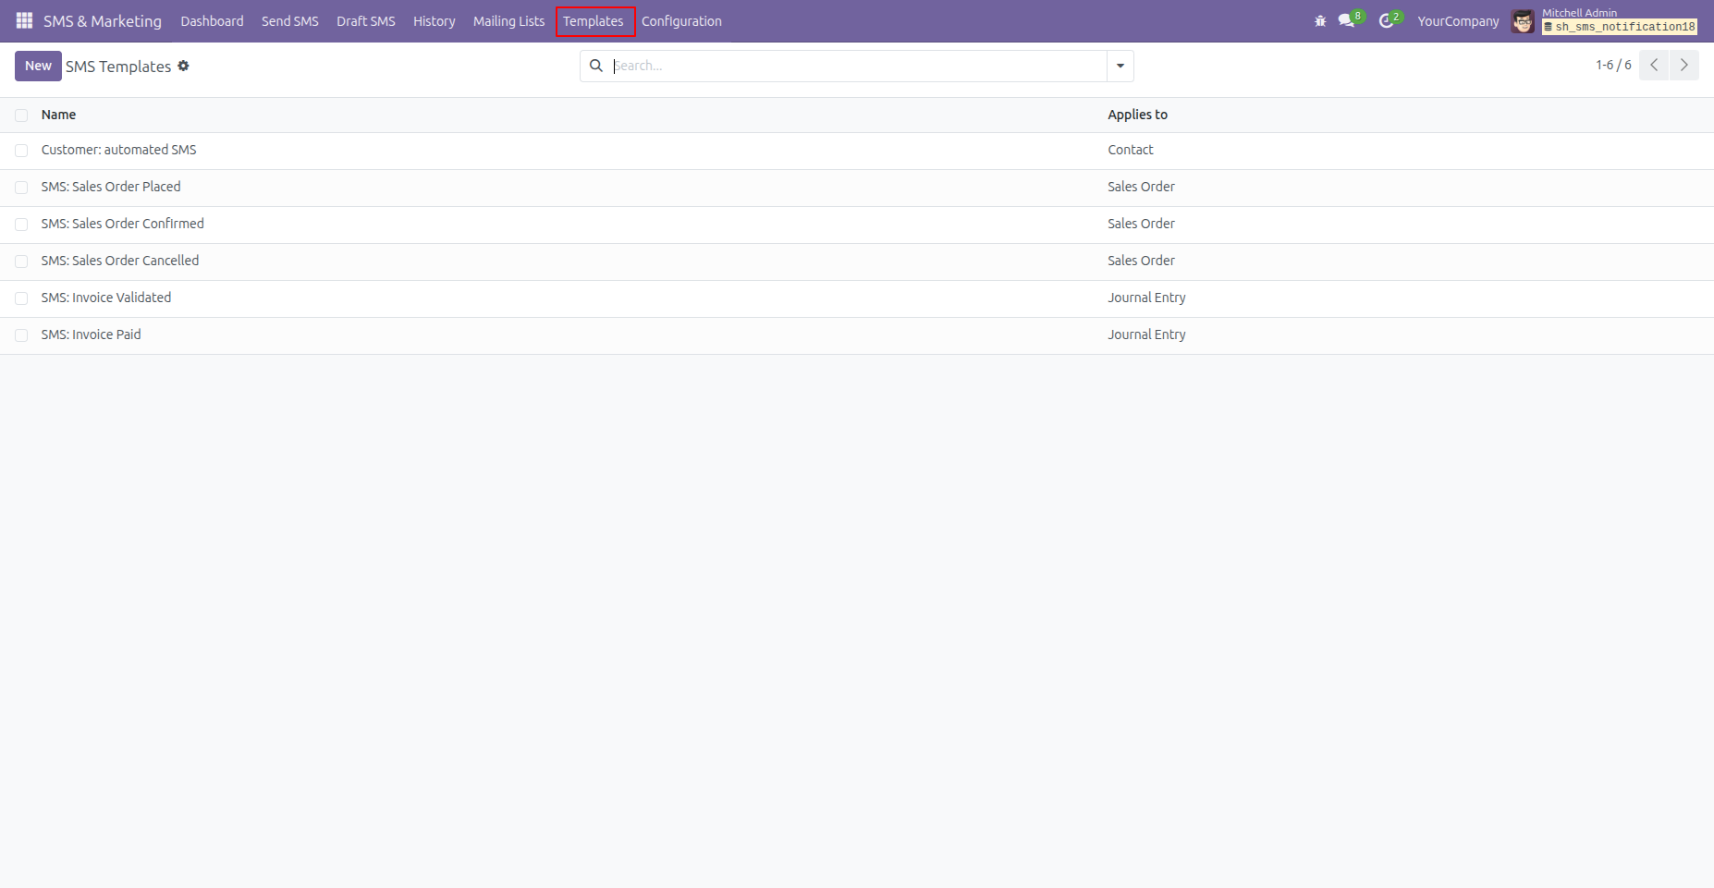The height and width of the screenshot is (888, 1714).
Task: Open the Configuration menu
Action: [x=681, y=20]
